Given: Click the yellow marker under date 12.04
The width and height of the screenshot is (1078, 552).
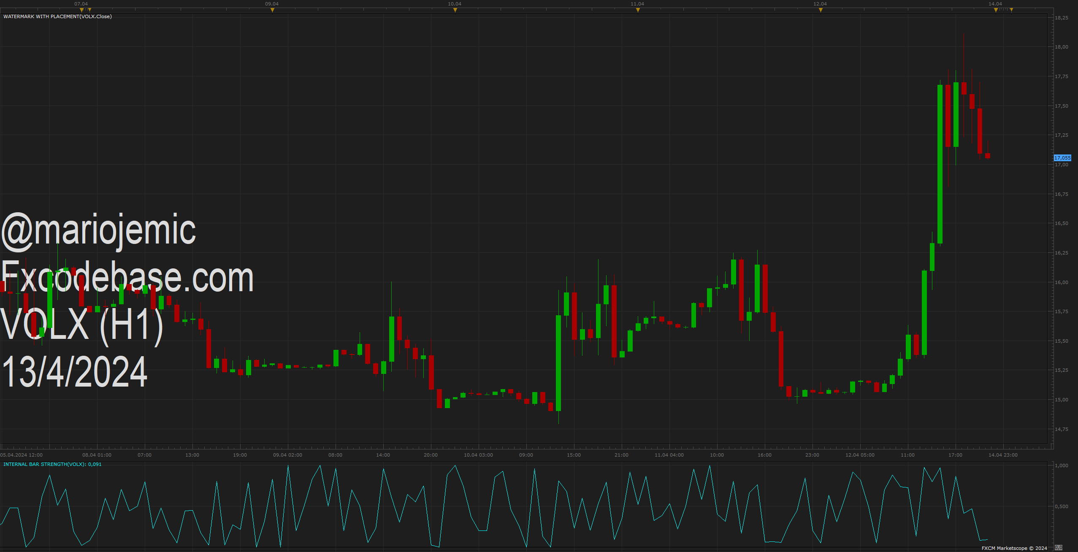Looking at the screenshot, I should (821, 10).
